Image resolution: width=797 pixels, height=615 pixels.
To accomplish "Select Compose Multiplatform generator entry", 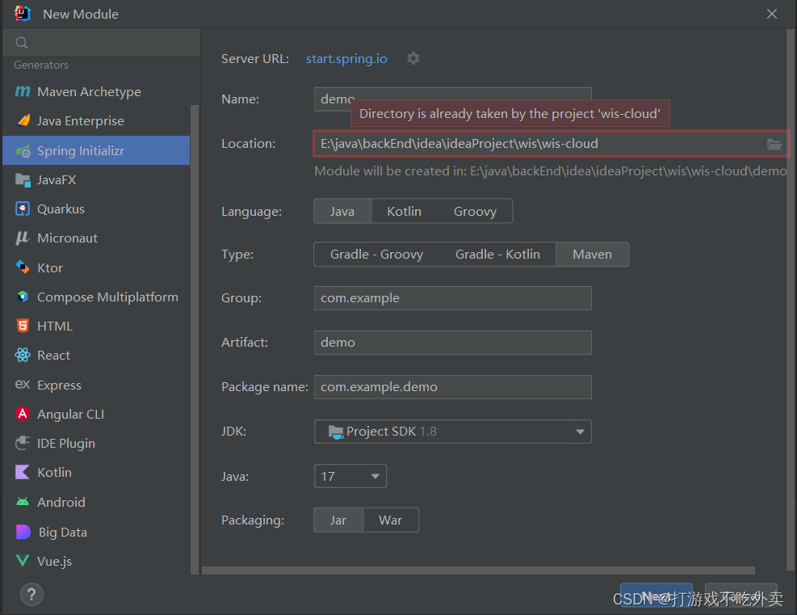I will 96,297.
